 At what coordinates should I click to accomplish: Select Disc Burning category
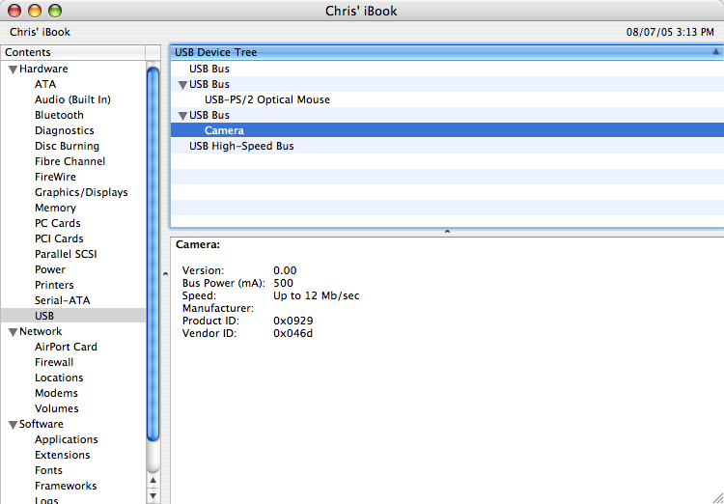[67, 146]
